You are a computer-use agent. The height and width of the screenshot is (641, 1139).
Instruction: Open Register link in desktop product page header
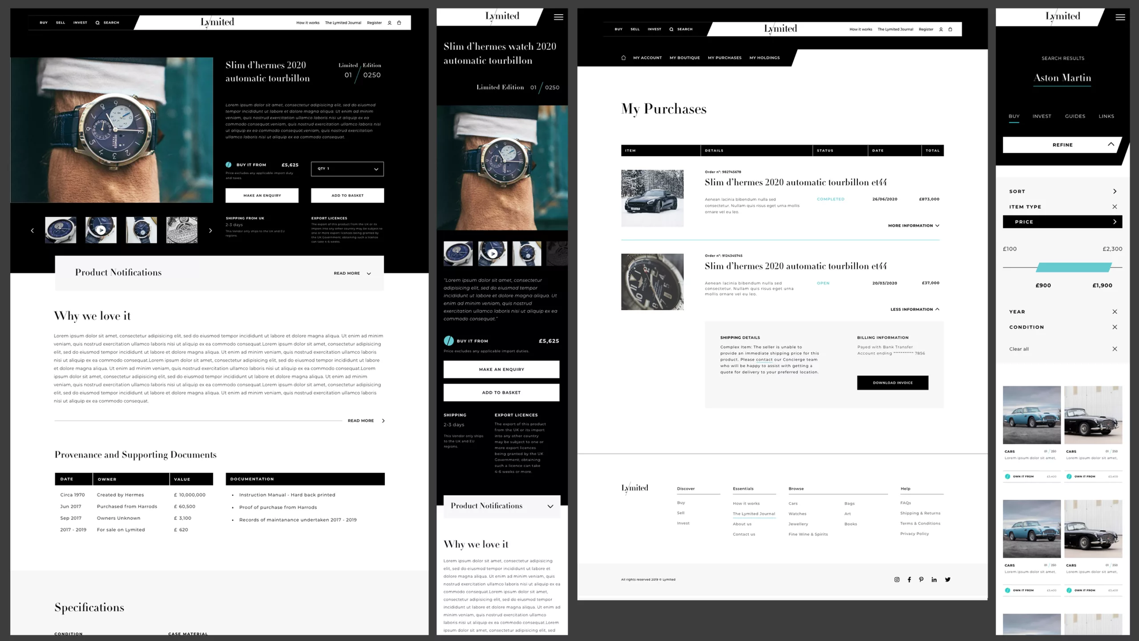point(374,23)
